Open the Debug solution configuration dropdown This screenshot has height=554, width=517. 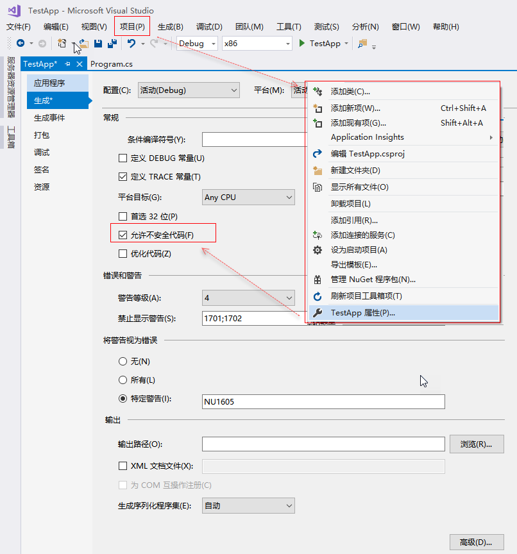197,44
